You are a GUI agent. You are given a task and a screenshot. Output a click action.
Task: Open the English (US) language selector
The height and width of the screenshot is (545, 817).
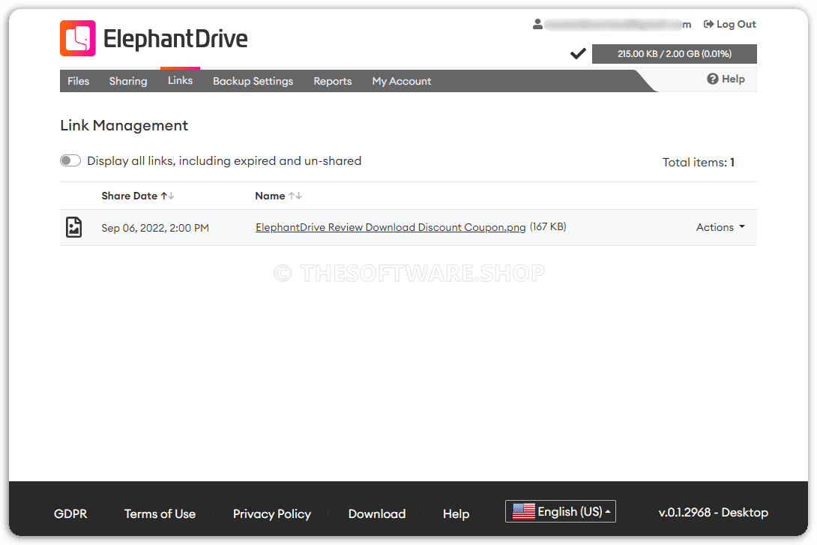[560, 511]
